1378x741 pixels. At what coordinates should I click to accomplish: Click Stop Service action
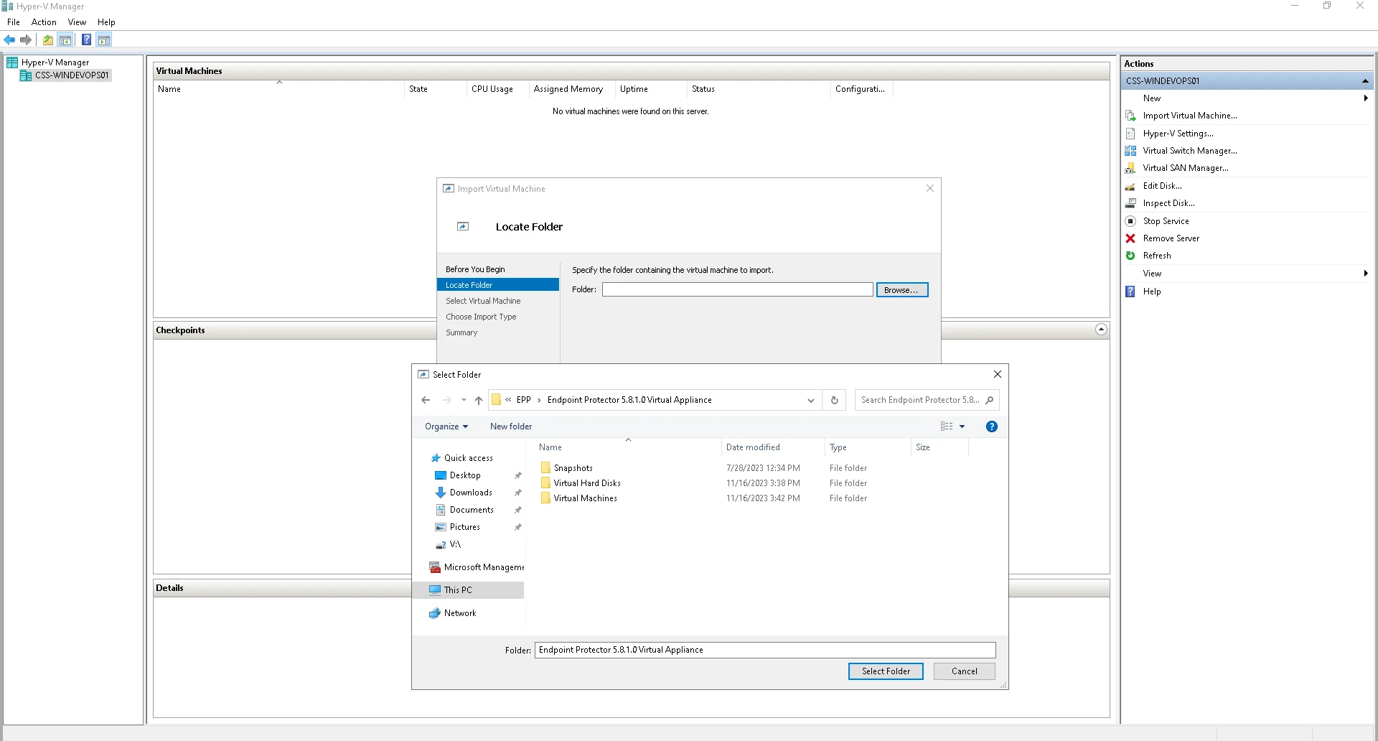click(1166, 221)
